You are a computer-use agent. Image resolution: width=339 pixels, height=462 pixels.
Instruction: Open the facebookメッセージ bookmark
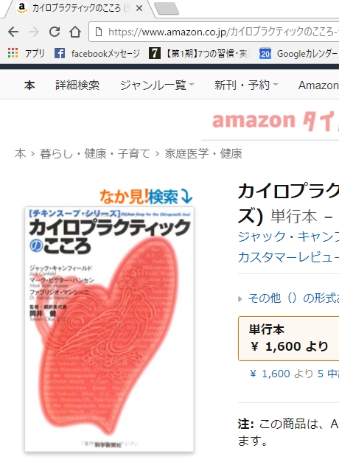coord(97,53)
